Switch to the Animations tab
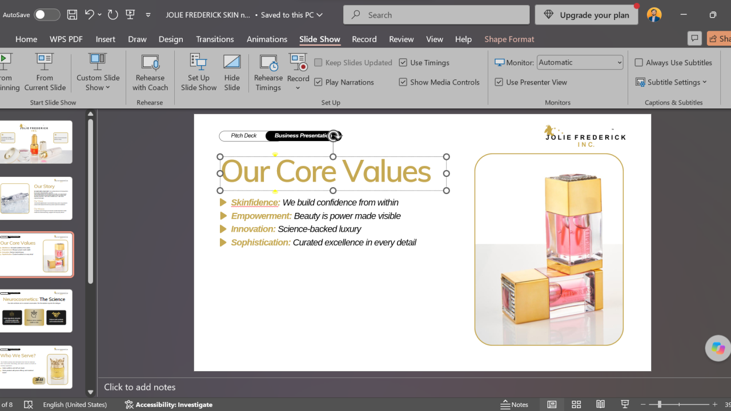Viewport: 731px width, 411px height. click(x=267, y=39)
